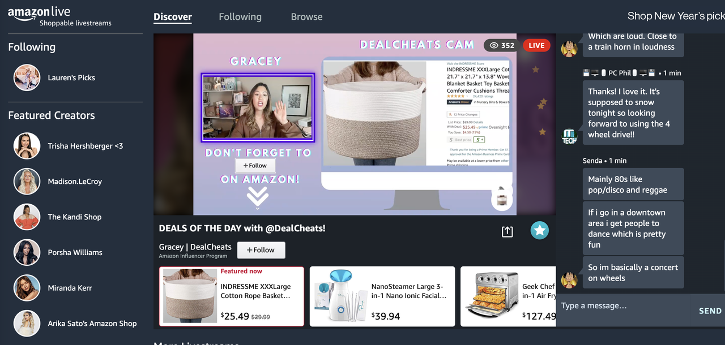Viewport: 725px width, 345px height.
Task: Switch to the Browse tab
Action: [306, 16]
